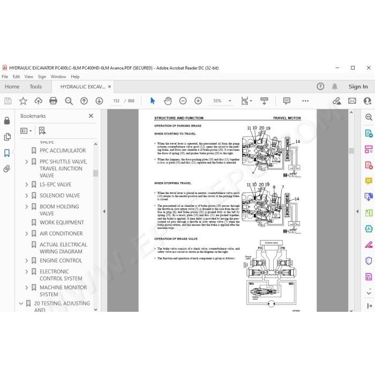Open Fill & Sign pen tool
375x375 pixels.
pos(369,245)
